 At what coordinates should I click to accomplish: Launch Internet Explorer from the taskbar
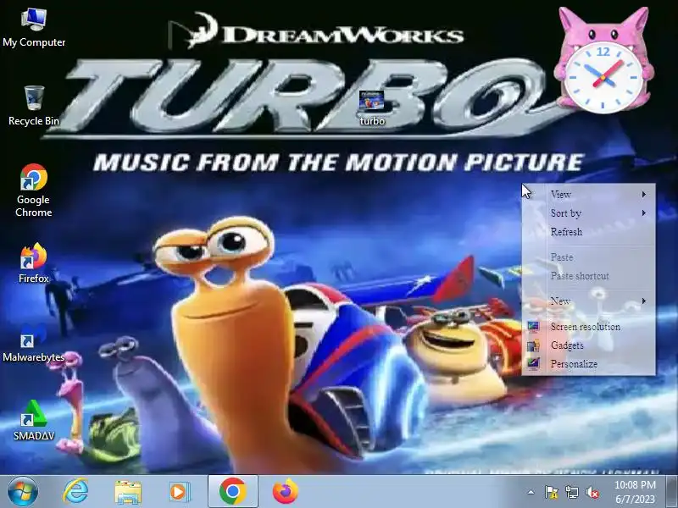(x=75, y=491)
